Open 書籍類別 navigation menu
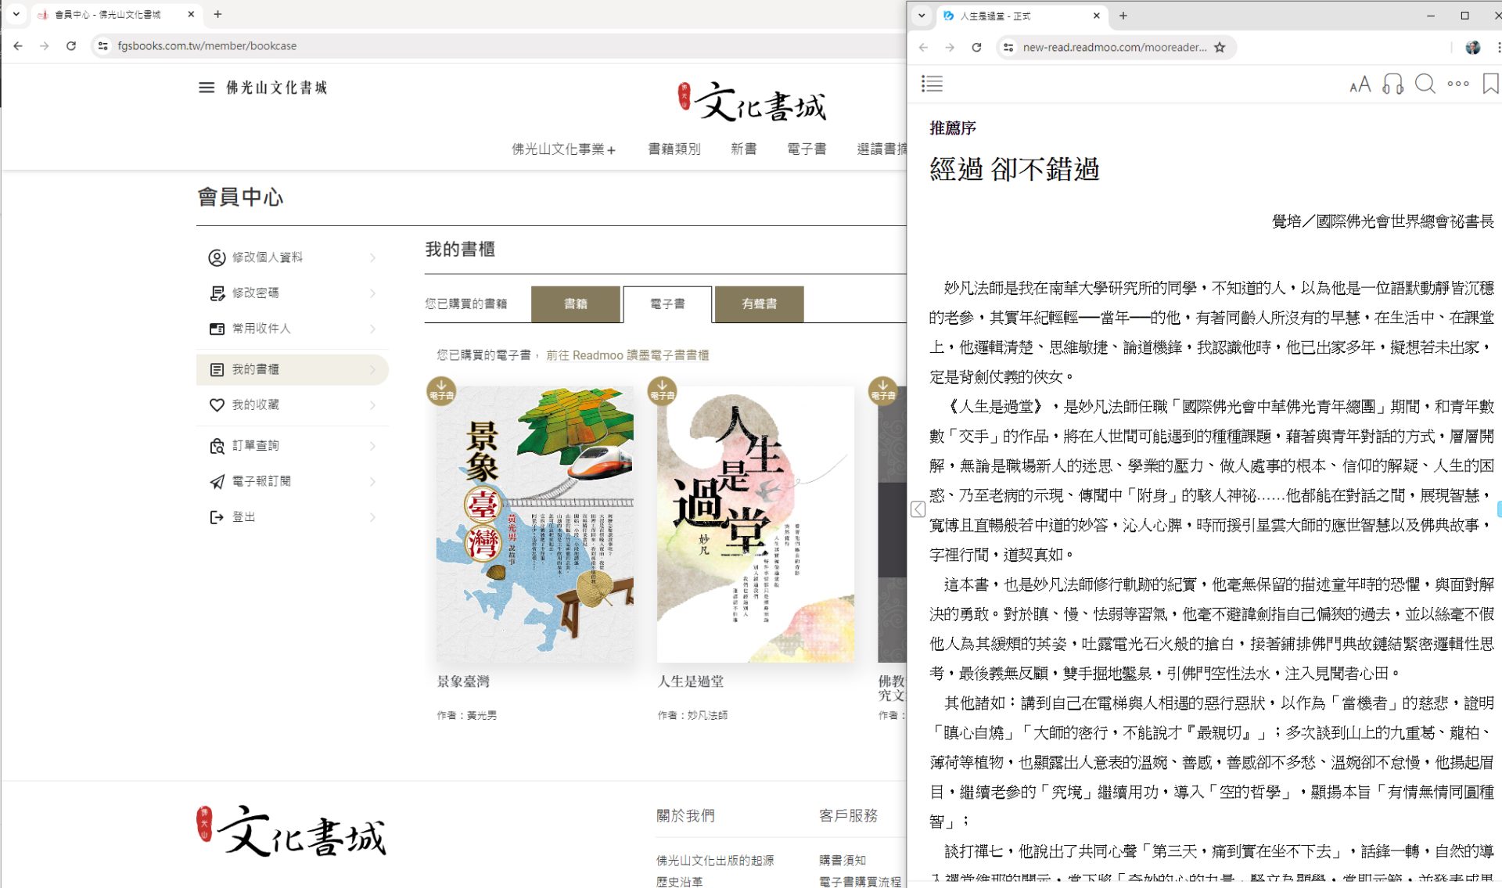This screenshot has width=1502, height=888. [674, 149]
